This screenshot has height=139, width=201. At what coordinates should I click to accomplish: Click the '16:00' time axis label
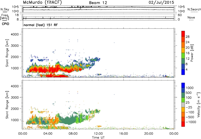tap(123, 133)
